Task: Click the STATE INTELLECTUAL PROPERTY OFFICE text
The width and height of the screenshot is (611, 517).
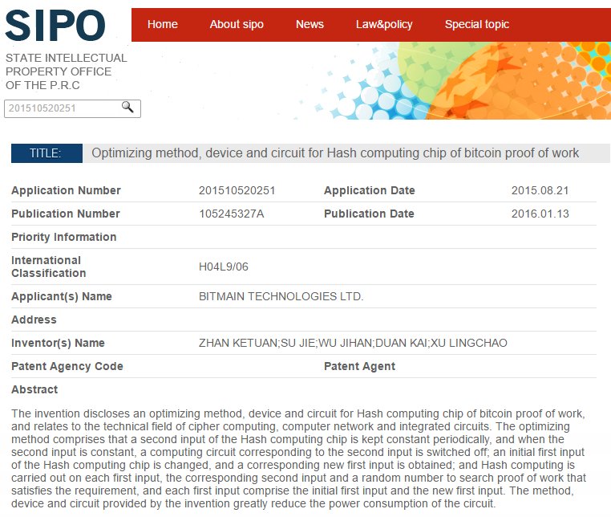Action: tap(67, 71)
